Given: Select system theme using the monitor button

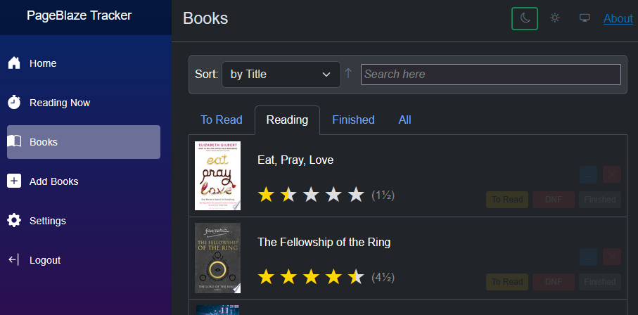Looking at the screenshot, I should coord(585,18).
